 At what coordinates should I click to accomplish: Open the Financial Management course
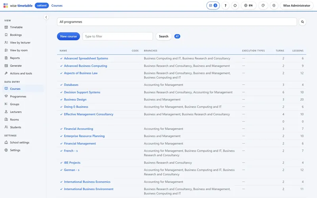(80, 143)
